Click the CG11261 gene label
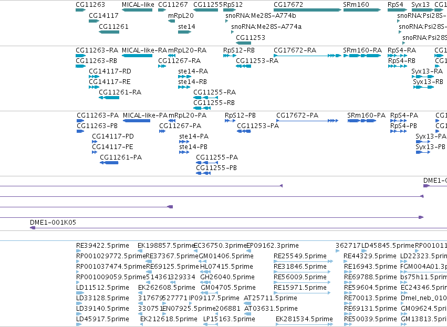 coord(113,27)
